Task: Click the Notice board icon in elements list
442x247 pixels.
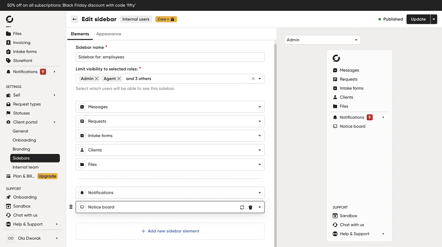Action: 82,207
